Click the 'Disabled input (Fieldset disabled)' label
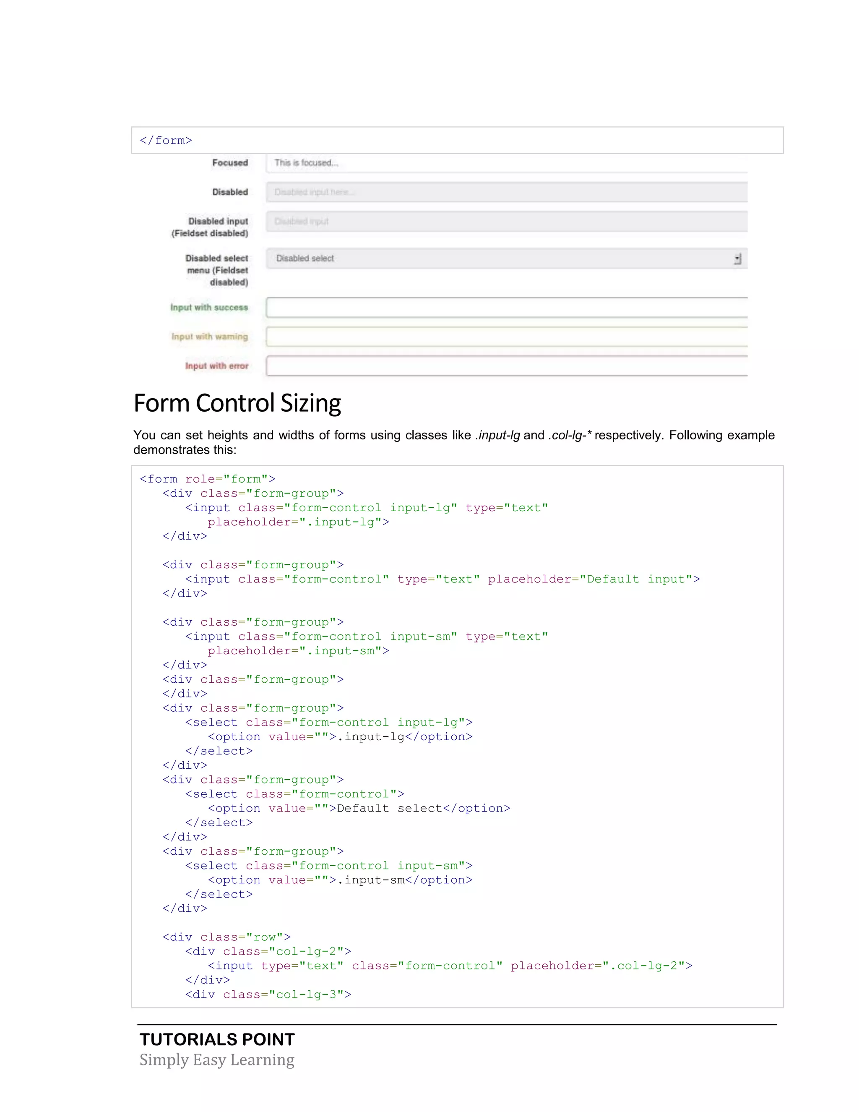 pyautogui.click(x=210, y=227)
